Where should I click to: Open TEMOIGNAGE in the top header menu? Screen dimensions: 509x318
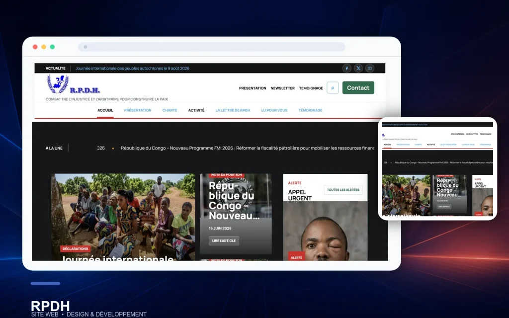[x=311, y=88]
